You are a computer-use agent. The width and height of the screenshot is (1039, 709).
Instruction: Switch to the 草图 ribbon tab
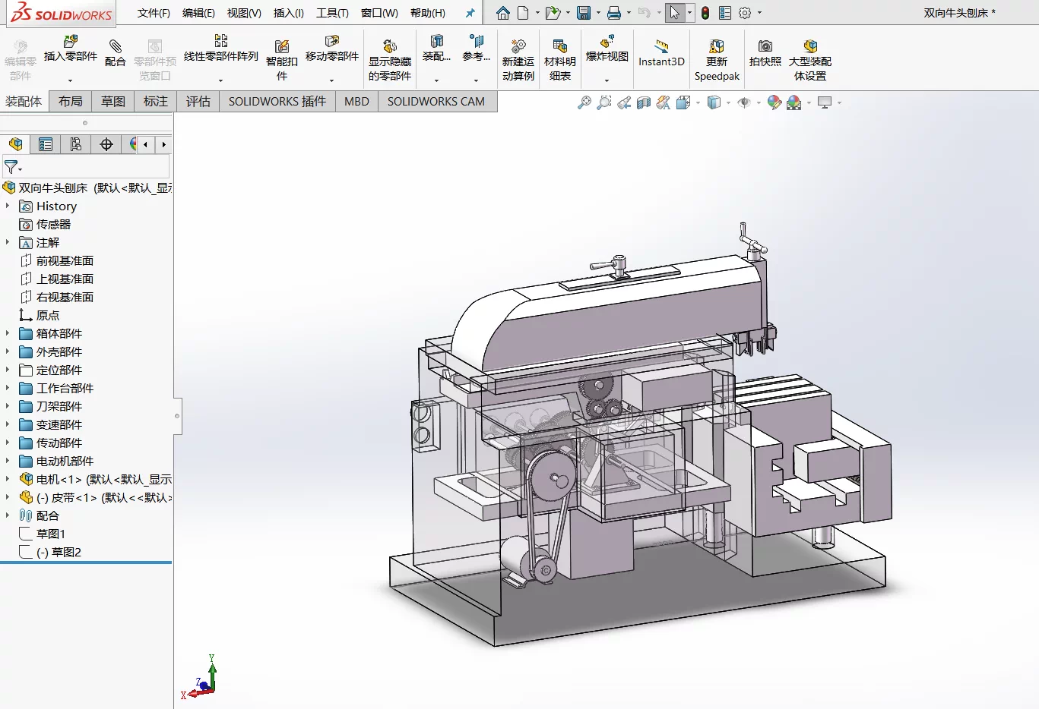click(x=113, y=102)
